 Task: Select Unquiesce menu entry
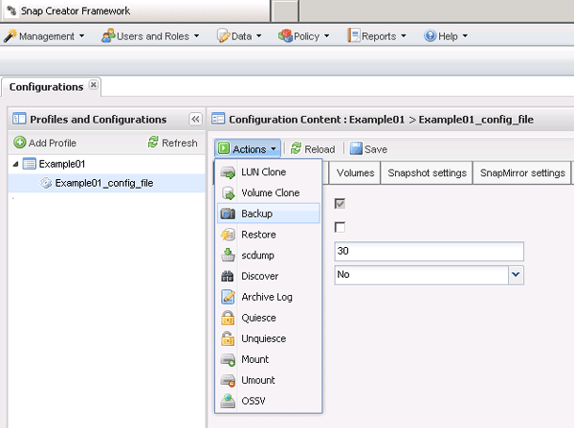[269, 338]
